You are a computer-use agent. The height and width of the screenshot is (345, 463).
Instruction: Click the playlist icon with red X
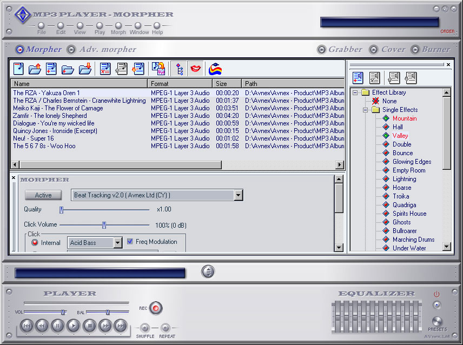tap(105, 69)
